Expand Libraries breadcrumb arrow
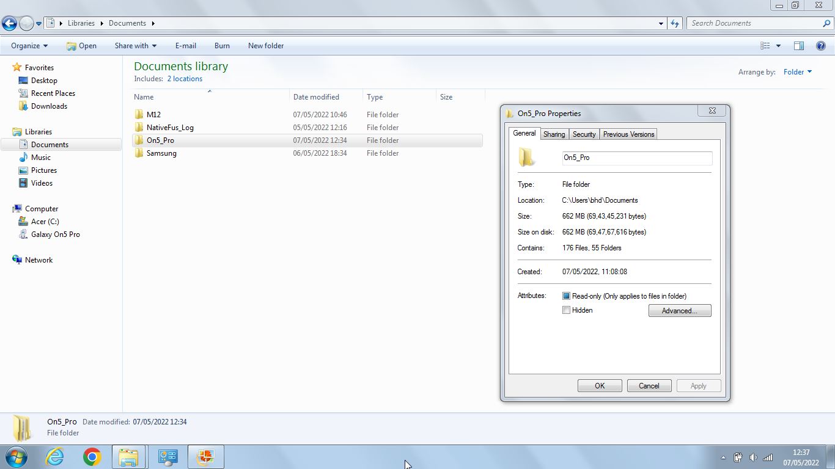835x469 pixels. pos(101,23)
